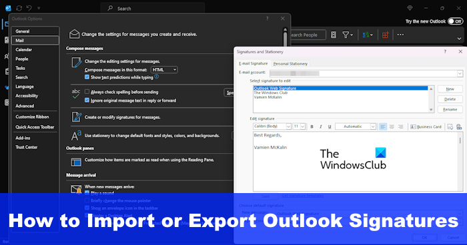Select Search in Outlook Options sidebar
Image resolution: width=467 pixels, height=245 pixels.
click(35, 77)
